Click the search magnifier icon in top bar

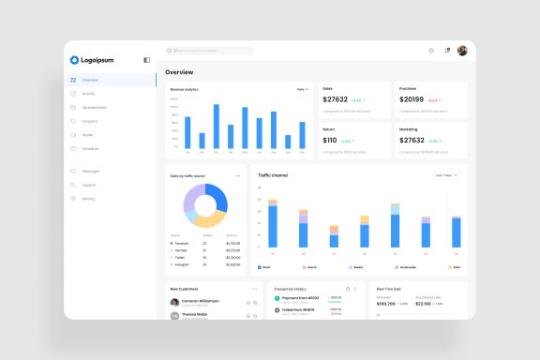pos(170,51)
